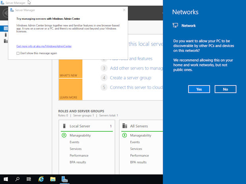Click the step 5 number circle
Screen dimensions: 246x184
[104, 87]
